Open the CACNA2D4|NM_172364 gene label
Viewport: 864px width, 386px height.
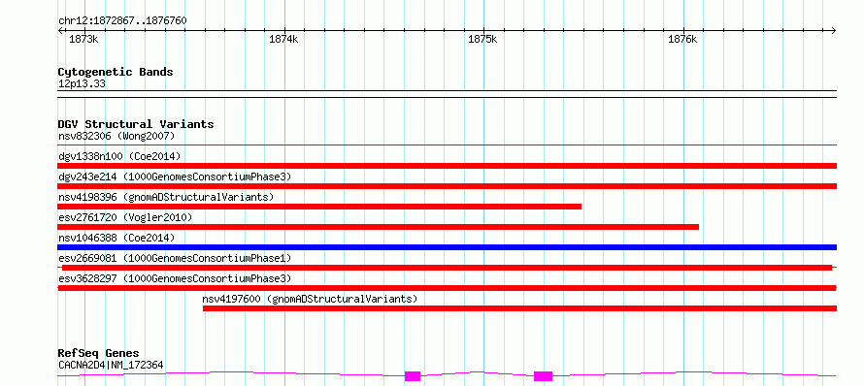point(111,365)
